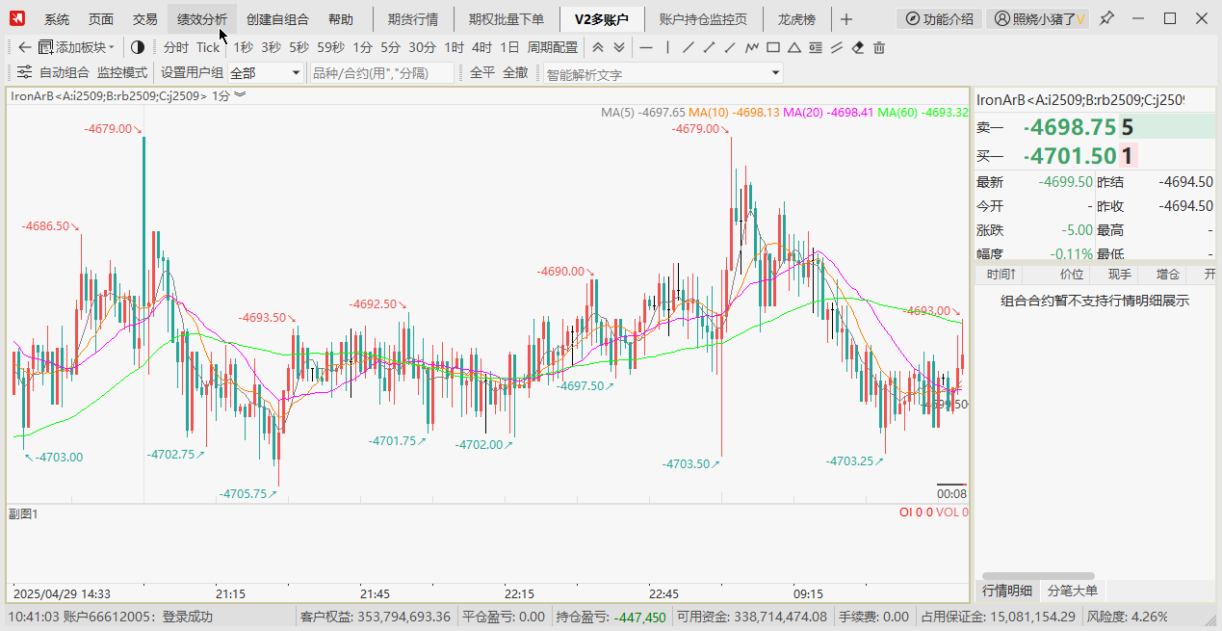This screenshot has height=631, width=1222.
Task: Click the plus icon to add tab
Action: [x=845, y=18]
